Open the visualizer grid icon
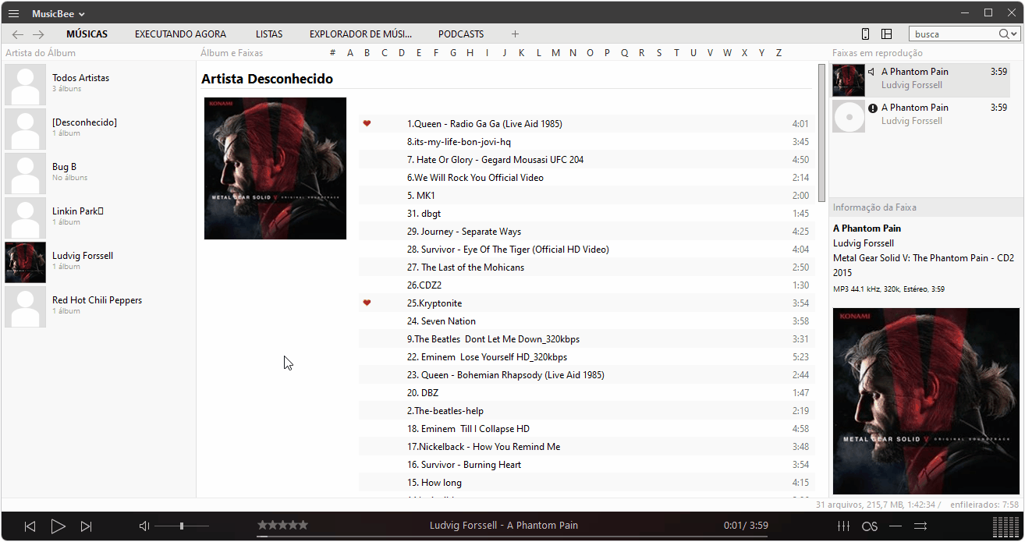 (1006, 526)
